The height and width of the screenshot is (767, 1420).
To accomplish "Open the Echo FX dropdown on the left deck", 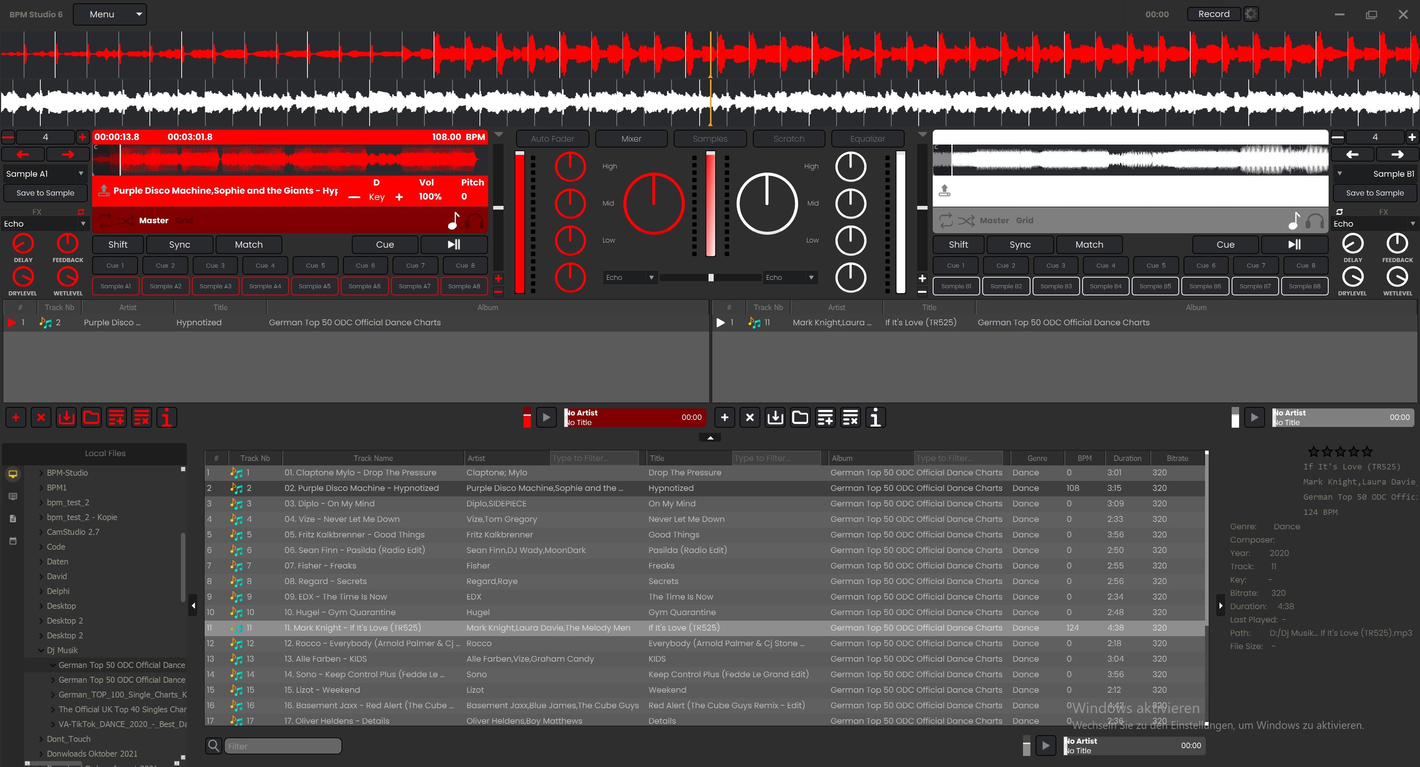I will [44, 224].
